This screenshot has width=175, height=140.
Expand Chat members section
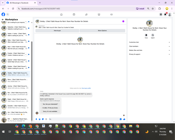pyautogui.click(x=149, y=46)
